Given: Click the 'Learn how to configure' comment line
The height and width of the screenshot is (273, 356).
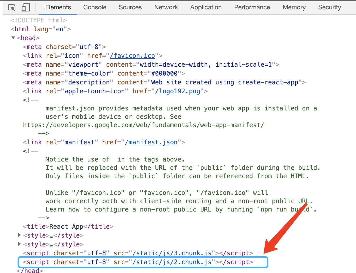Looking at the screenshot, I should 181,209.
